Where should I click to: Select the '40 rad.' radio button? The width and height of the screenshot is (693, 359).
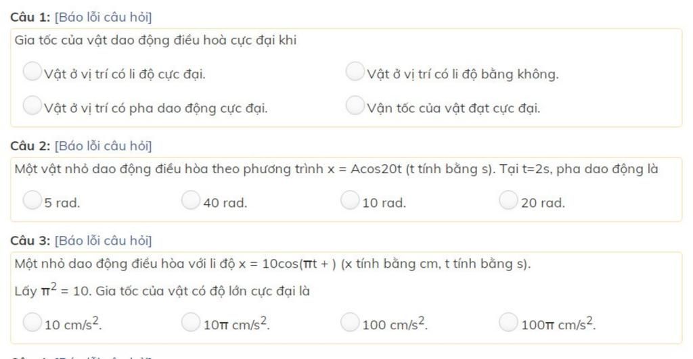[x=191, y=200]
